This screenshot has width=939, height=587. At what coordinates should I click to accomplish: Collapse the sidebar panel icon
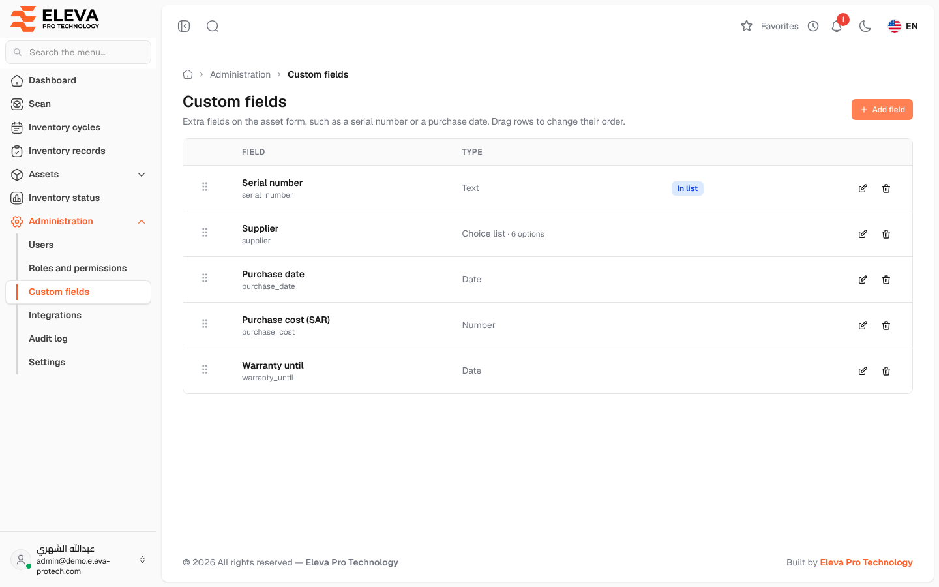pyautogui.click(x=184, y=26)
